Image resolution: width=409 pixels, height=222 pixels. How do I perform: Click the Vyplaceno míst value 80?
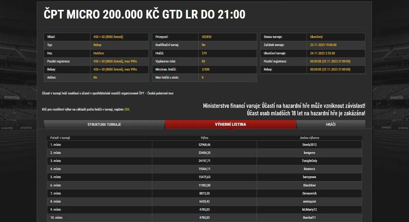pyautogui.click(x=203, y=61)
